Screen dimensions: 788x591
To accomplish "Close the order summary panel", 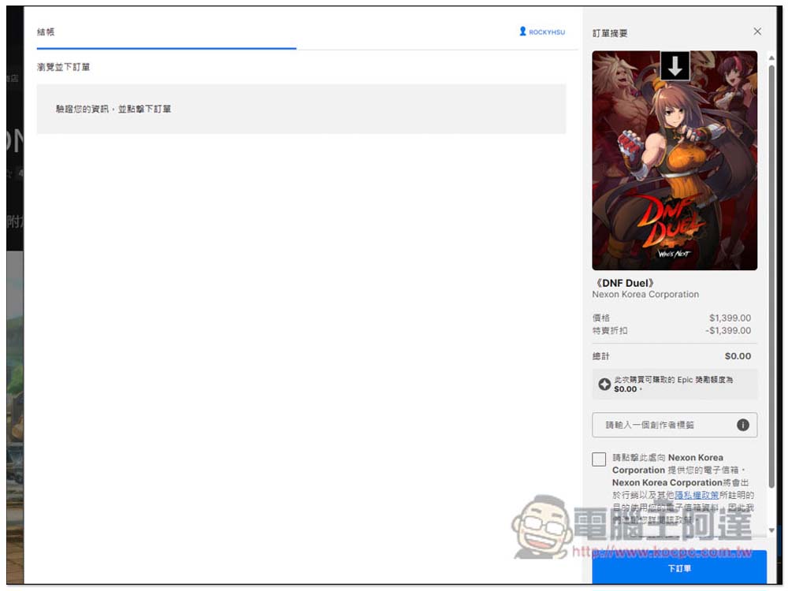I will 757,32.
